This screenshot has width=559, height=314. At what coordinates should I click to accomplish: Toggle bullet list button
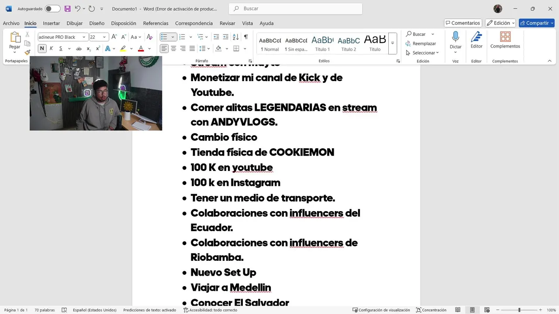(164, 37)
